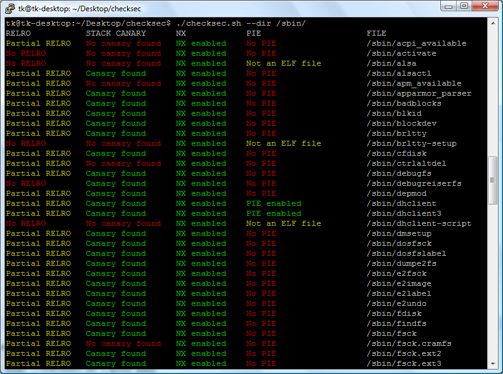Minimize the terminal window

449,6
